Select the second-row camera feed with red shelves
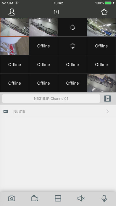116x206 pixels. coord(14,46)
